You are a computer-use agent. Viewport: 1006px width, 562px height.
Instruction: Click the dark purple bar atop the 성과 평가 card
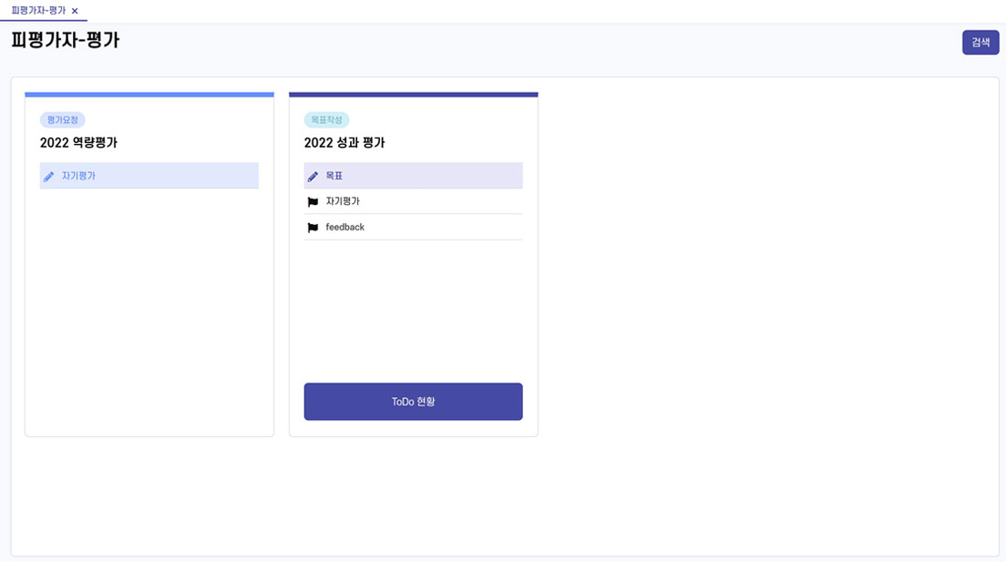(x=413, y=95)
